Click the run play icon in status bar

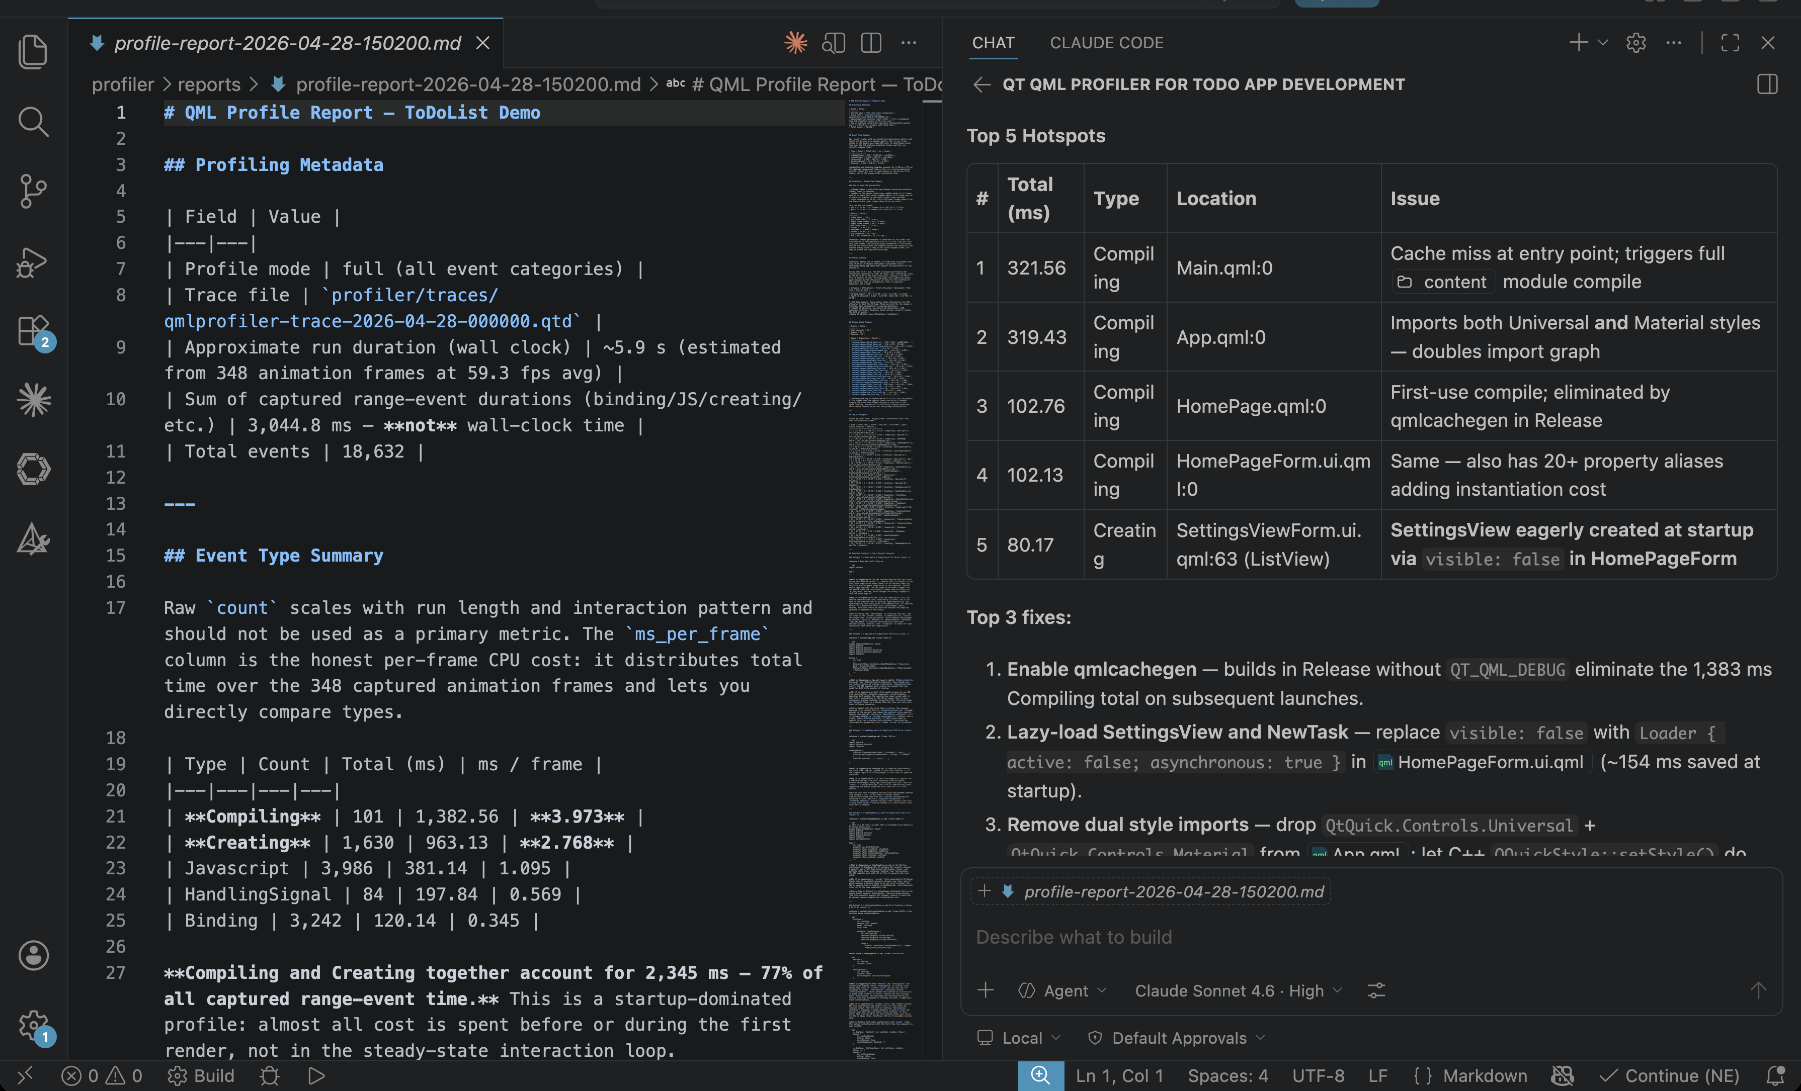[x=316, y=1075]
